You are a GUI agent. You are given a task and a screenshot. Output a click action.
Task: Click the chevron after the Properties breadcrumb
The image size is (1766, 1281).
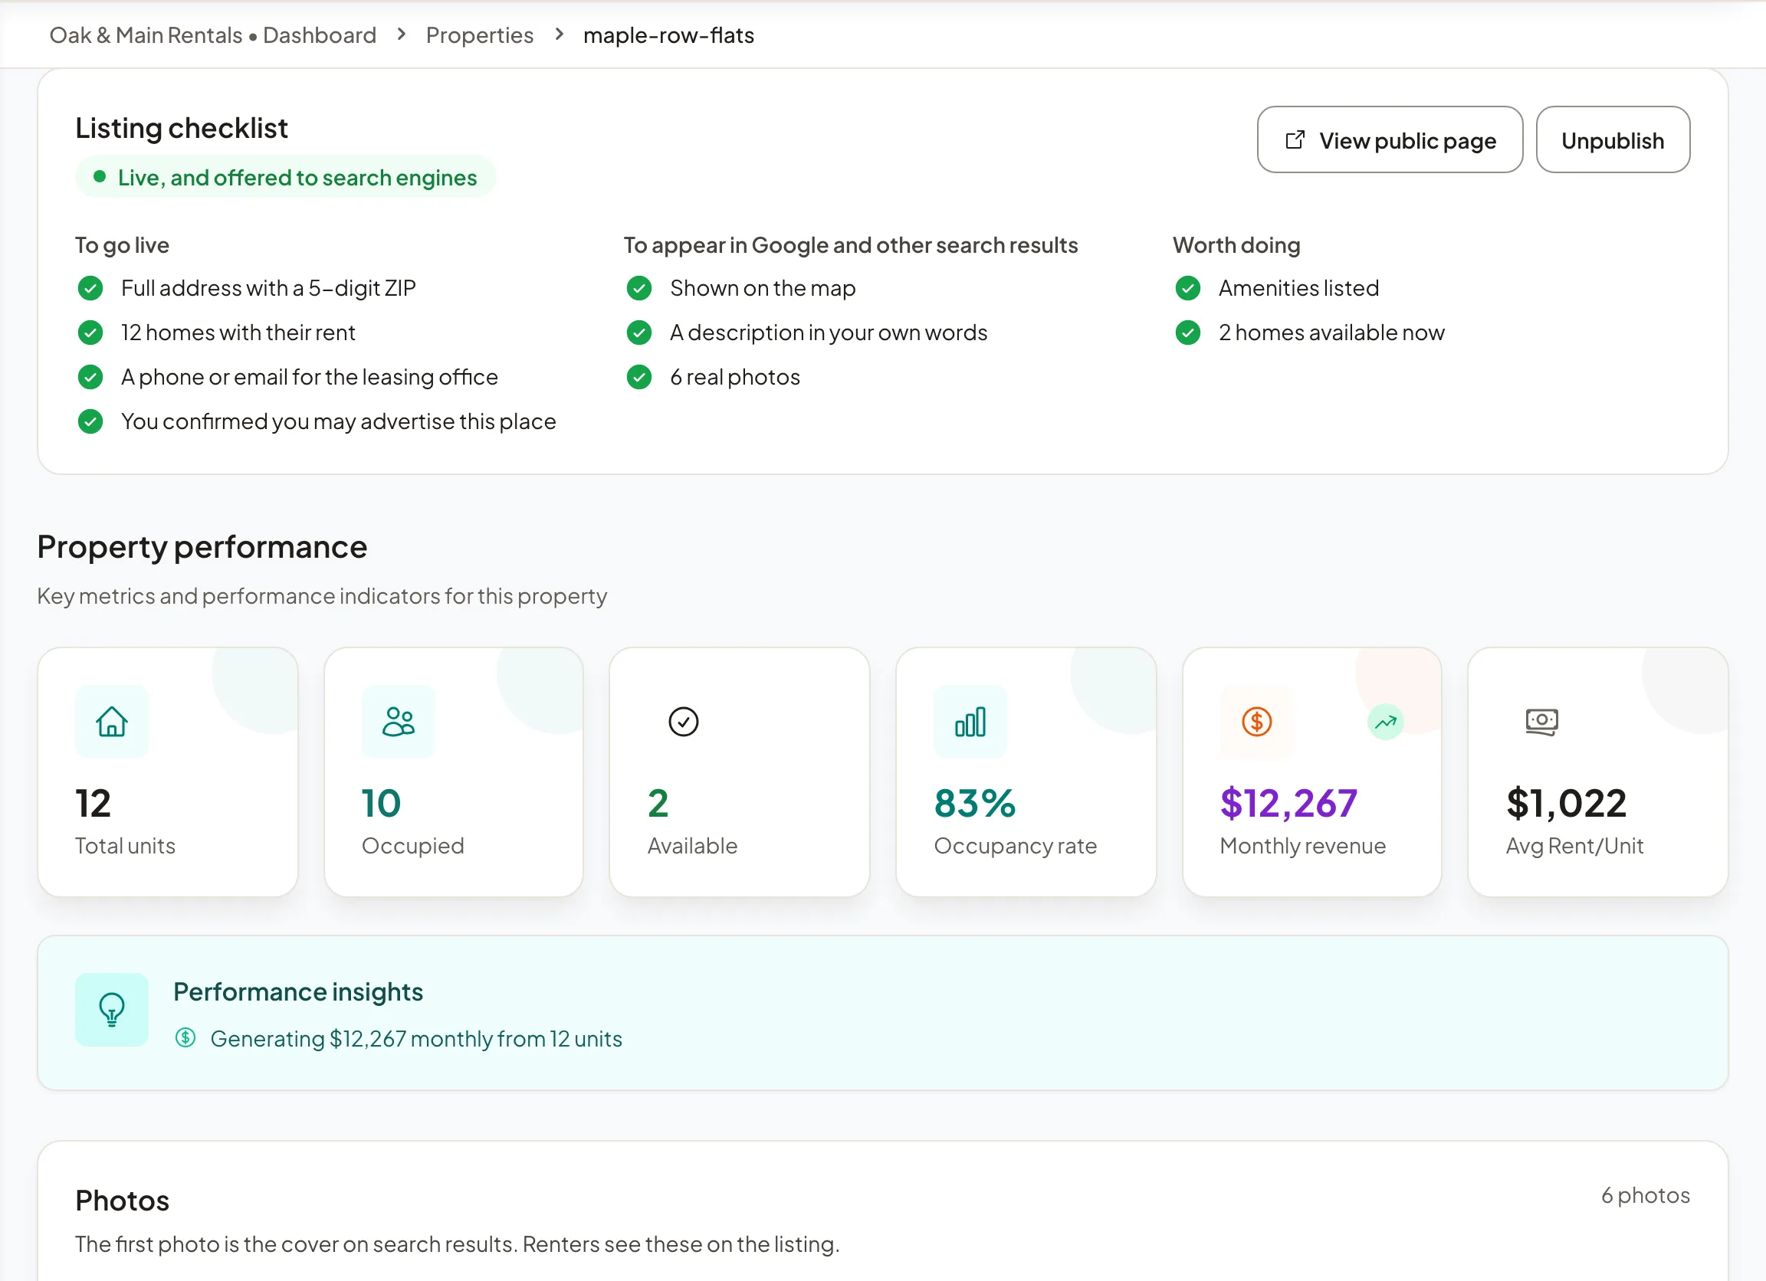[x=558, y=34]
